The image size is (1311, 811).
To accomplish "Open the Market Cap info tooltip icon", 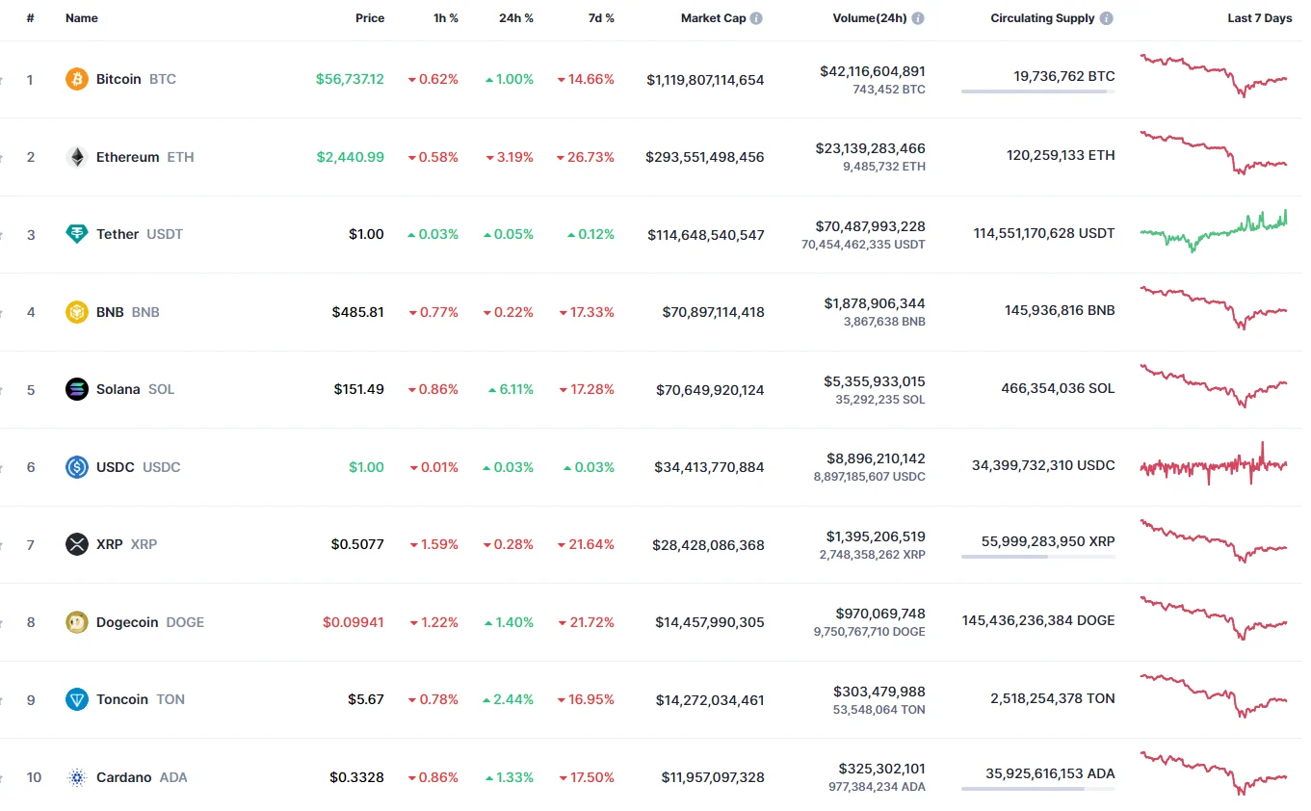I will [756, 18].
